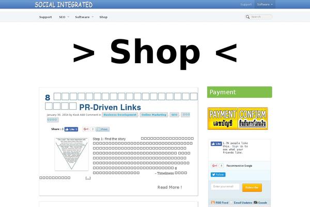This screenshot has width=310, height=207.
Task: Click Add Comment link under title
Action: (89, 115)
